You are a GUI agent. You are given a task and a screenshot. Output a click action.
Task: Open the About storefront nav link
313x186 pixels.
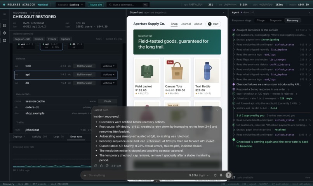(198, 24)
